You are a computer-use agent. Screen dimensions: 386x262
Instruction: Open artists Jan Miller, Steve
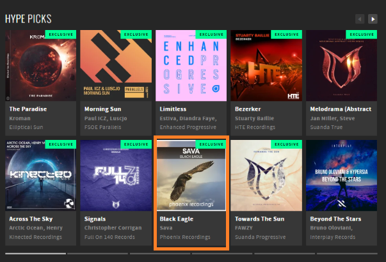pyautogui.click(x=332, y=118)
